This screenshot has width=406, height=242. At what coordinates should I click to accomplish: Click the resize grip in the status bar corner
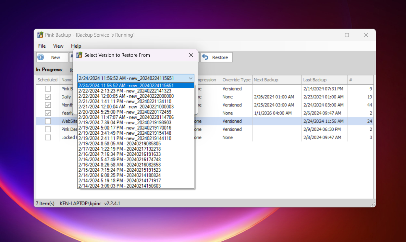(x=373, y=204)
